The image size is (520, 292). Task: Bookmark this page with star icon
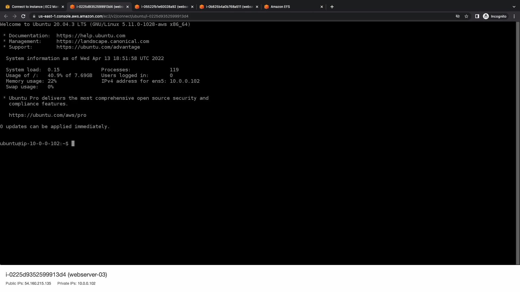[466, 16]
